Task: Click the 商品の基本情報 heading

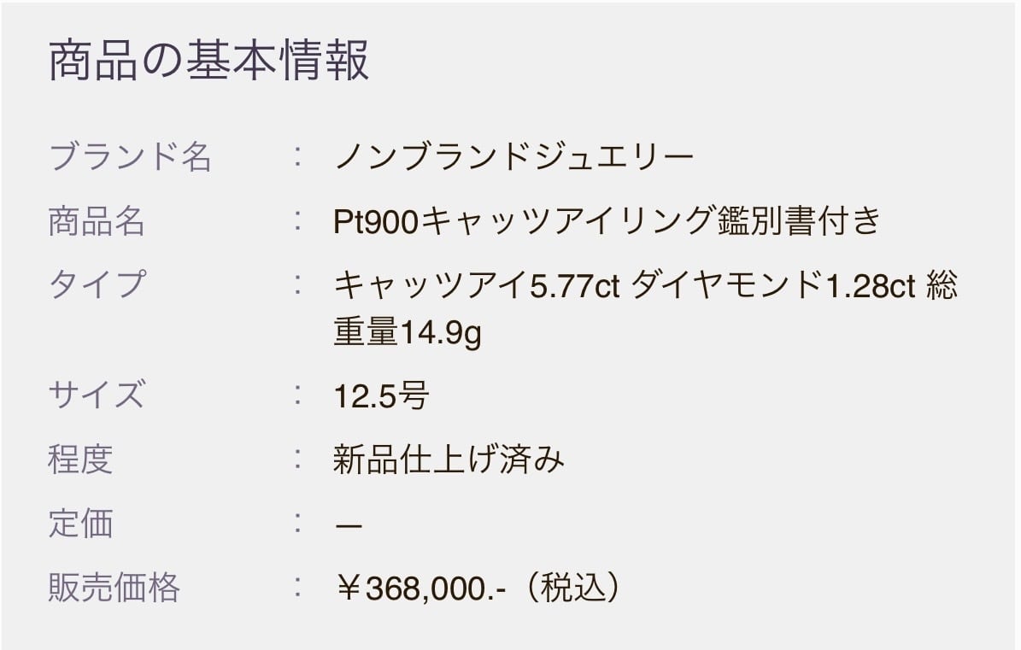Action: (209, 61)
